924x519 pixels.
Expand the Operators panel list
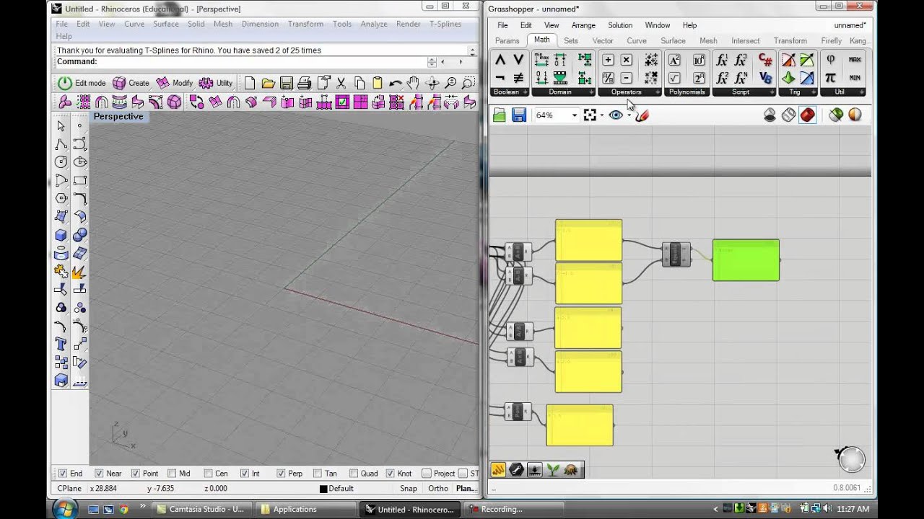[658, 92]
